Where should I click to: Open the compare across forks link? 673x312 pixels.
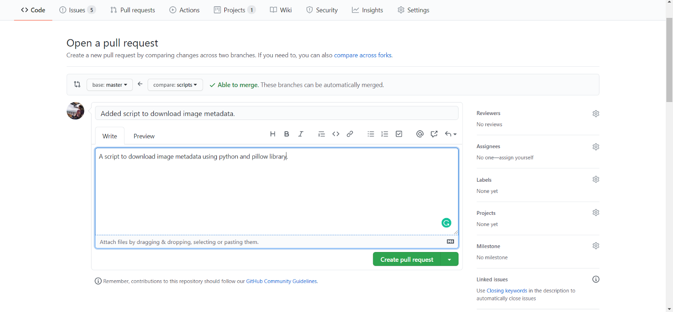click(x=363, y=56)
